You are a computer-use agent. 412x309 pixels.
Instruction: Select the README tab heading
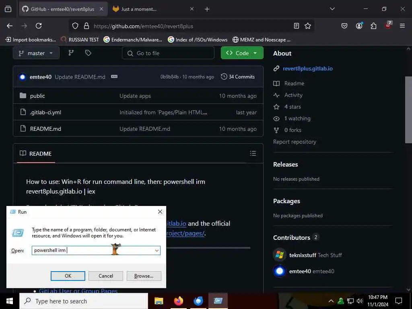(36, 153)
